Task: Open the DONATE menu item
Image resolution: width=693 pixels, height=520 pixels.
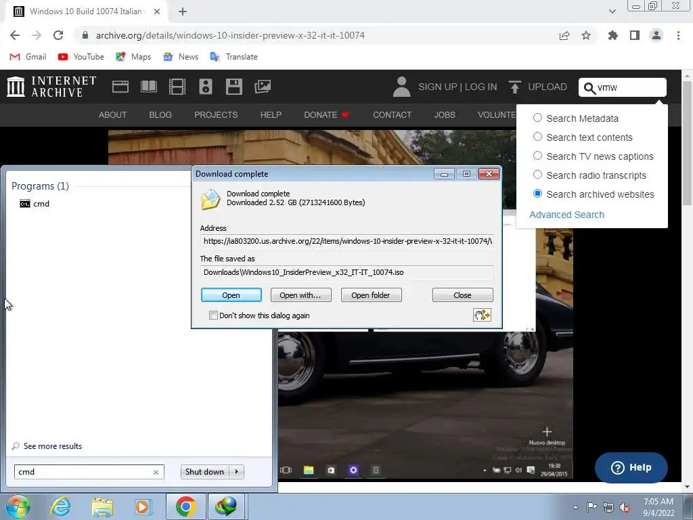Action: pos(327,115)
